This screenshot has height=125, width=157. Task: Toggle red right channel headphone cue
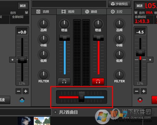coord(98,81)
